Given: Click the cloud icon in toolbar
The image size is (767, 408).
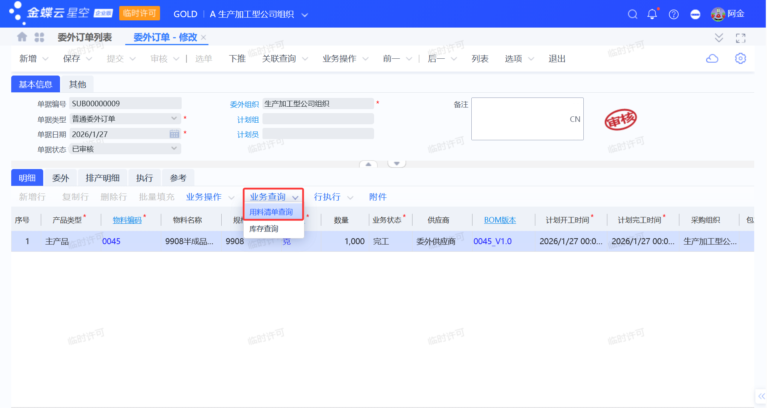Looking at the screenshot, I should point(712,59).
